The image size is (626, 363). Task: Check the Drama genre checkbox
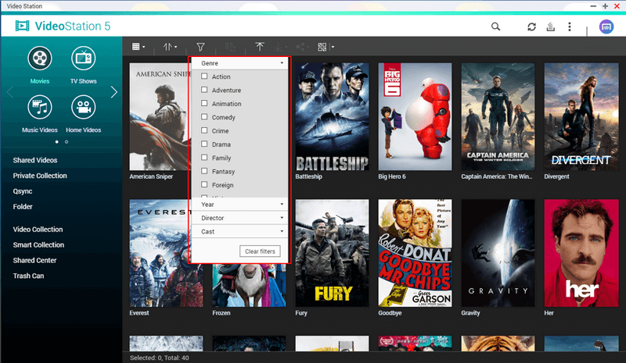[204, 144]
